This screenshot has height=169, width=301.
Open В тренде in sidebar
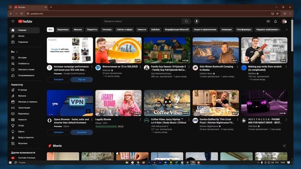tap(24, 90)
